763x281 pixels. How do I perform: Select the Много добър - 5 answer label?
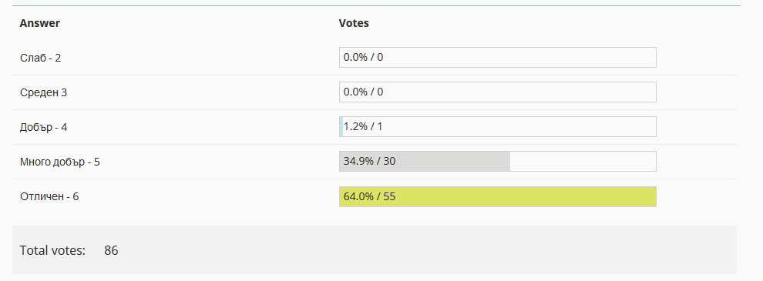(x=60, y=162)
